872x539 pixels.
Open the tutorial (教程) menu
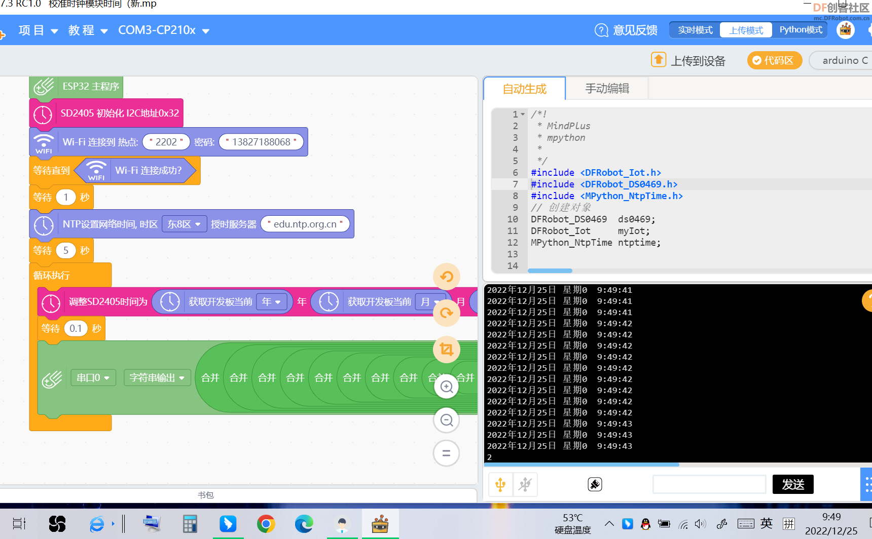tap(88, 30)
